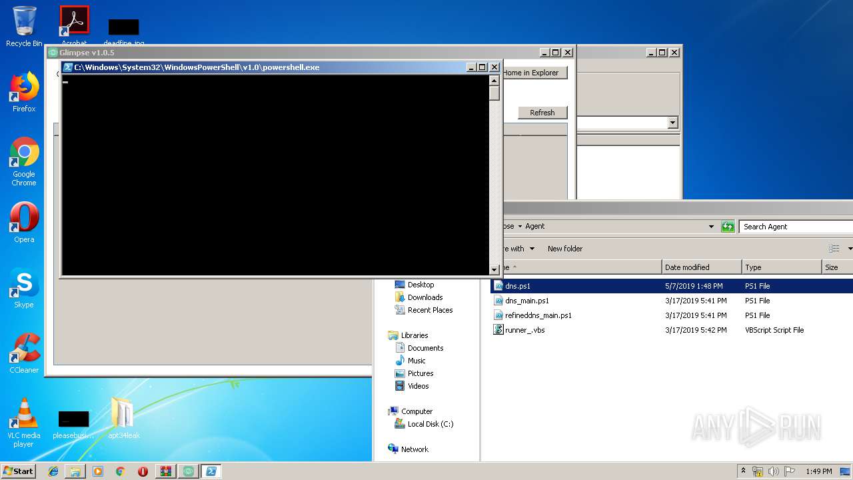Open the 'Share with' dropdown menu
The width and height of the screenshot is (853, 480).
click(519, 249)
